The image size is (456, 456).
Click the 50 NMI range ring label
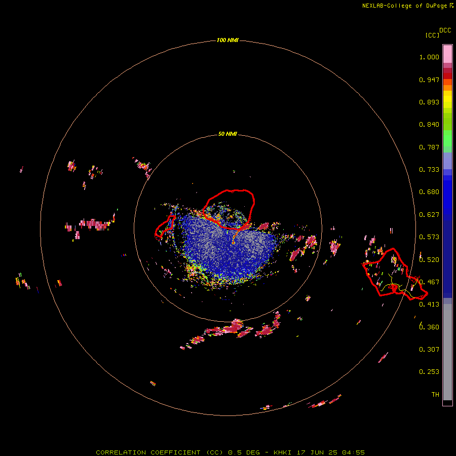[227, 134]
